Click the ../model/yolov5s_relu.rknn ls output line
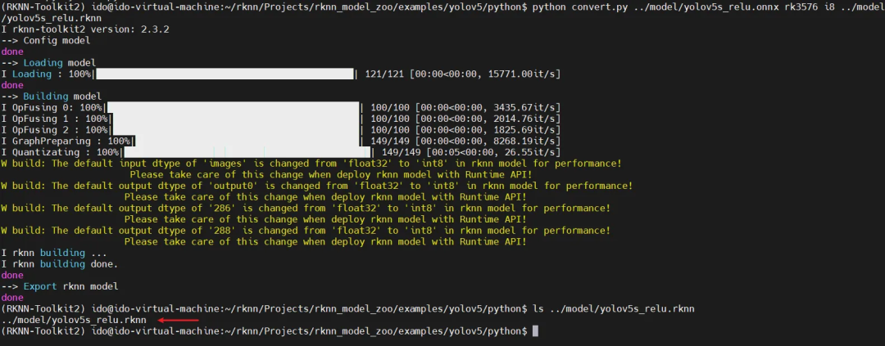Viewport: 885px width, 346px height. coord(74,320)
